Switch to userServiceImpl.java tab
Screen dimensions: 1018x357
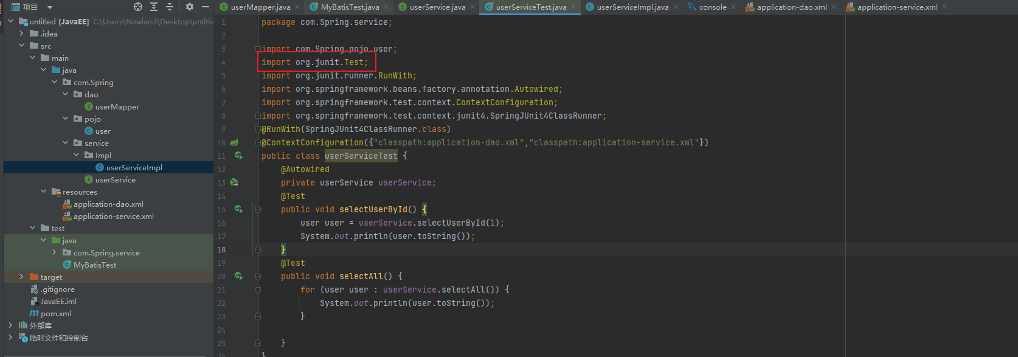point(632,7)
